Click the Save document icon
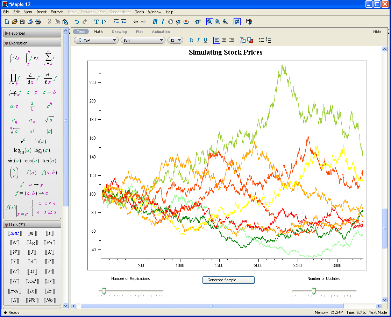Viewport: 391px width, 317px height. point(22,22)
